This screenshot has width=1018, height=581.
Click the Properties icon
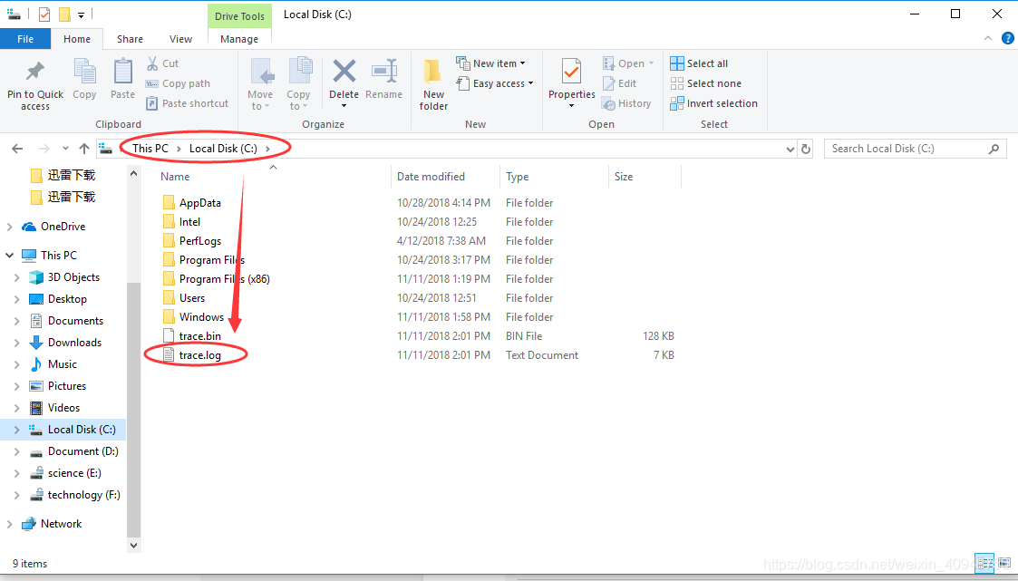tap(572, 71)
